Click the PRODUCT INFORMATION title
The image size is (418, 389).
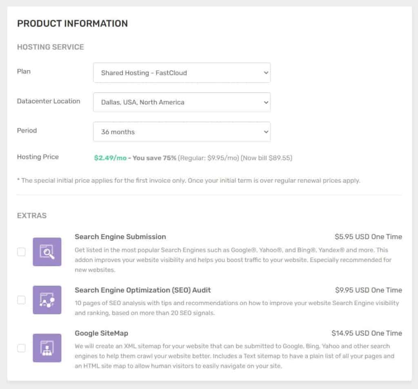click(72, 23)
